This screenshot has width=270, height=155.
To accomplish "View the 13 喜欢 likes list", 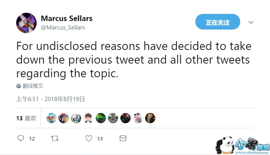I will tap(26, 118).
